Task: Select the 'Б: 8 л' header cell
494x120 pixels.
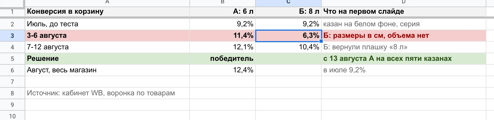Action: click(x=288, y=12)
